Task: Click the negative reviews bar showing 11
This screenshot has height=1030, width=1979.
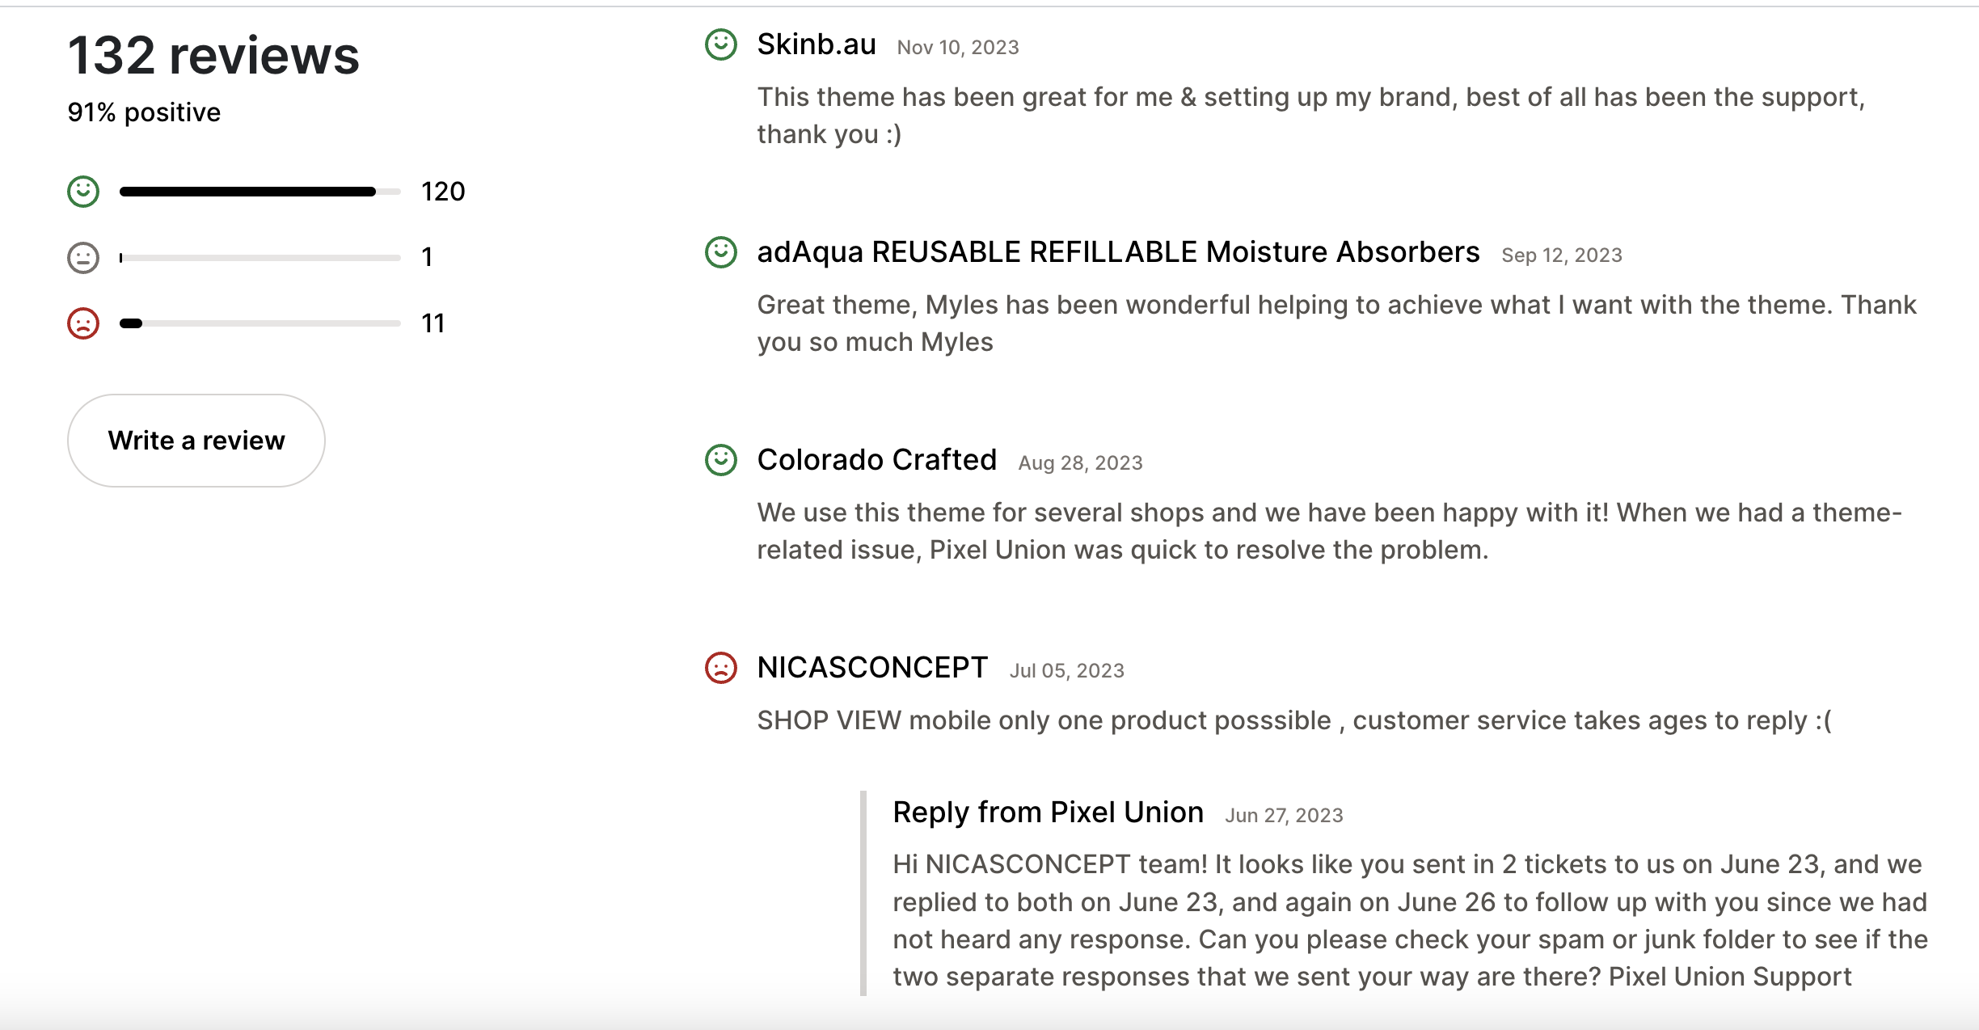Action: pyautogui.click(x=259, y=322)
